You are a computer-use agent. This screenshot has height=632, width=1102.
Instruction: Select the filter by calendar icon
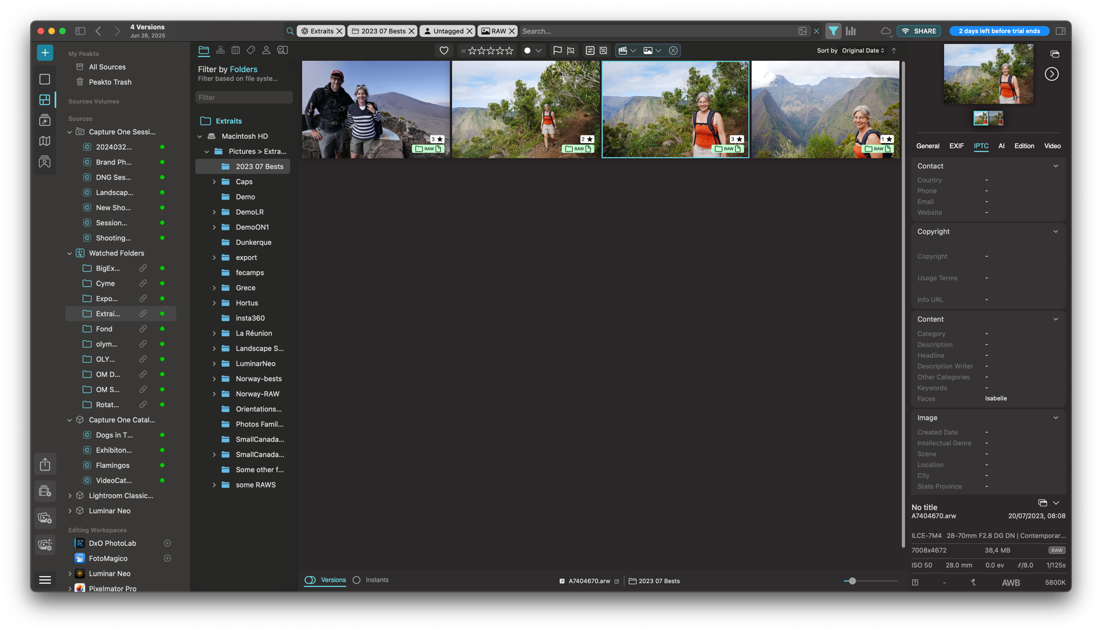pyautogui.click(x=235, y=50)
